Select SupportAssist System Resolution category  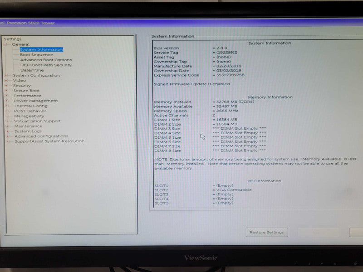point(49,141)
